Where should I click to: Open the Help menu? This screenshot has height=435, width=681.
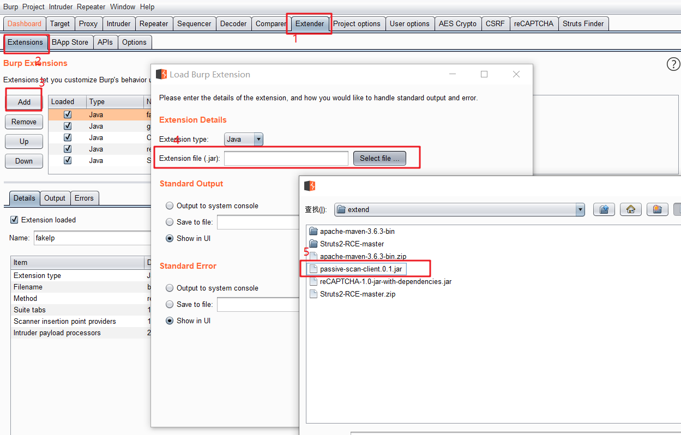point(147,7)
